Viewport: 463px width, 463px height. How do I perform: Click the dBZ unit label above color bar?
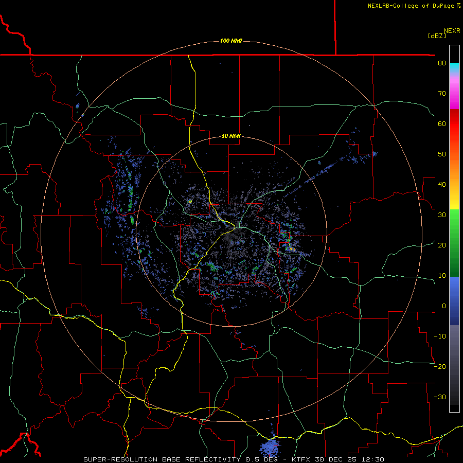[437, 36]
